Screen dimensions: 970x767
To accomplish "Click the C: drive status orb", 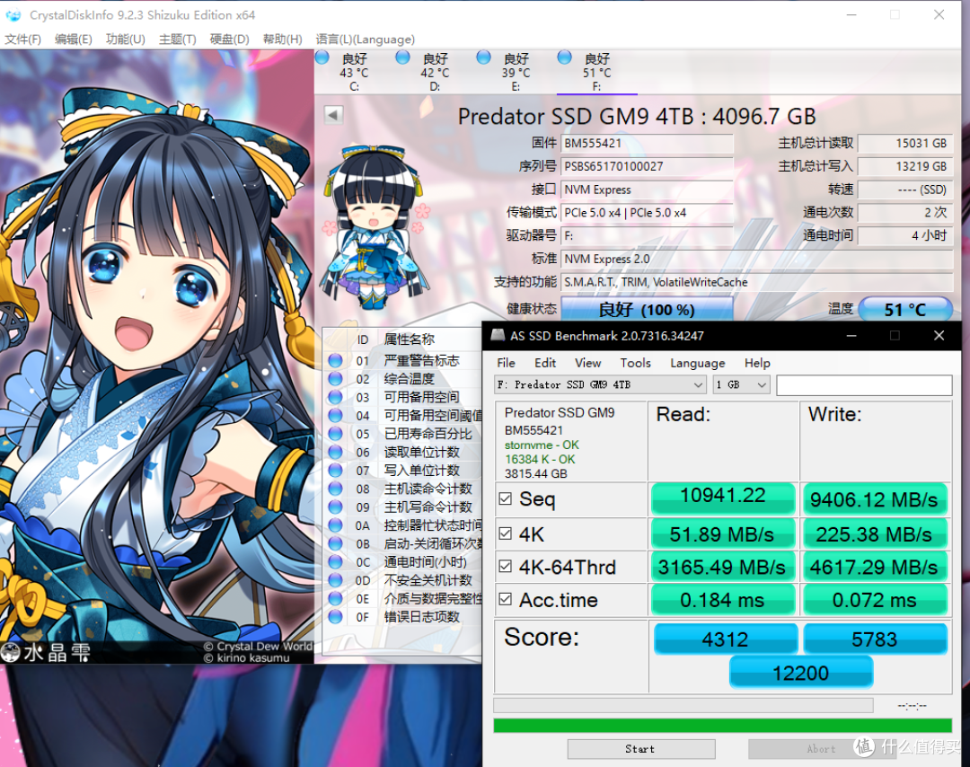I will click(x=322, y=57).
